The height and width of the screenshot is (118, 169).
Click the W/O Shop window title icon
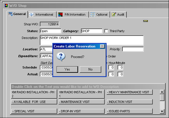(6, 6)
